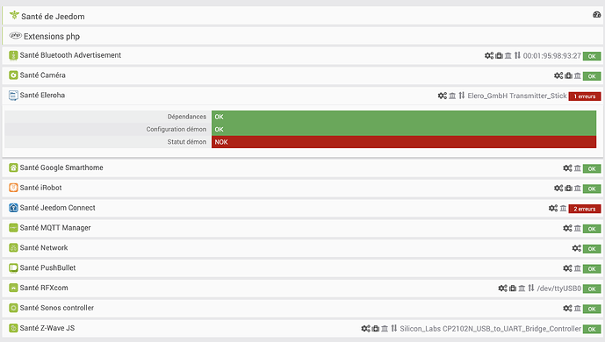Expand the Extensions php section
Screen dimensions: 605x342
pos(302,36)
